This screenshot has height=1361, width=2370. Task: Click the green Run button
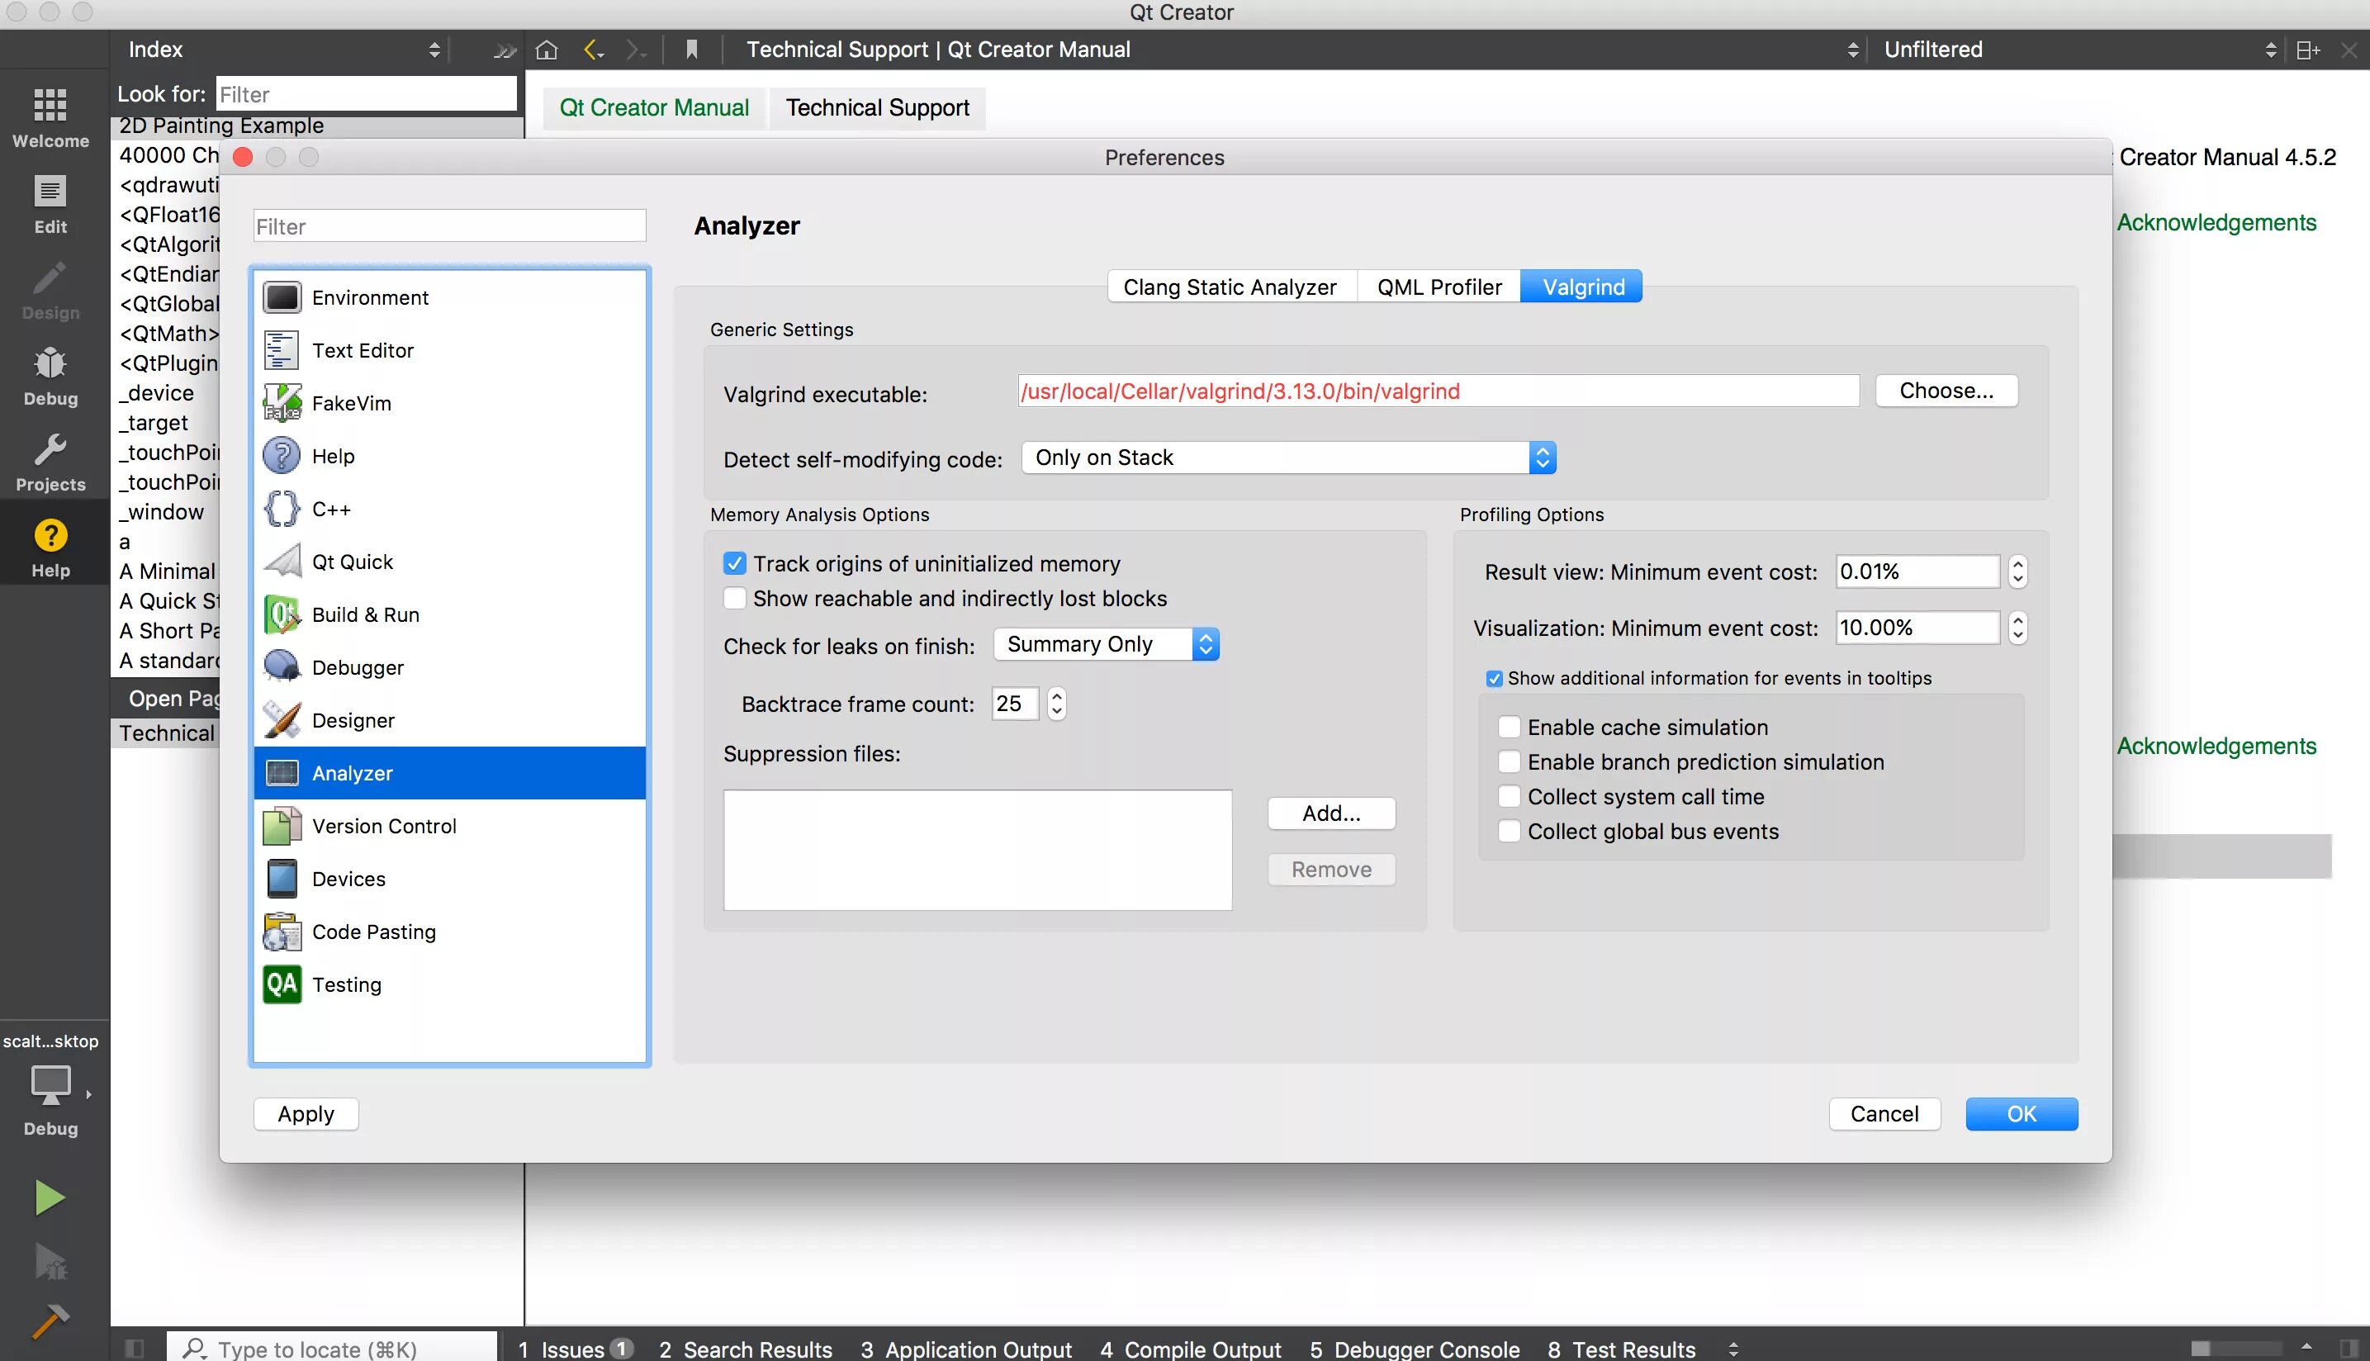point(50,1197)
